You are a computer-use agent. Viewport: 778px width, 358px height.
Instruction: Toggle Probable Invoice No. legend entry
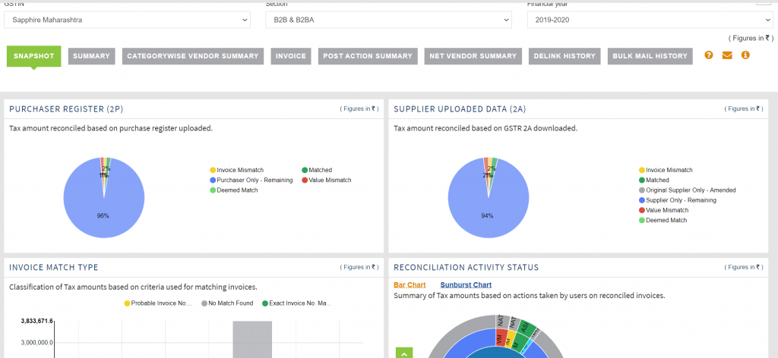tap(158, 303)
